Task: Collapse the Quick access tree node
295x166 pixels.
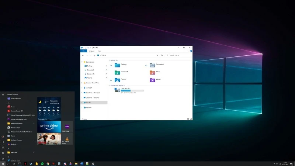Action: tap(82, 62)
